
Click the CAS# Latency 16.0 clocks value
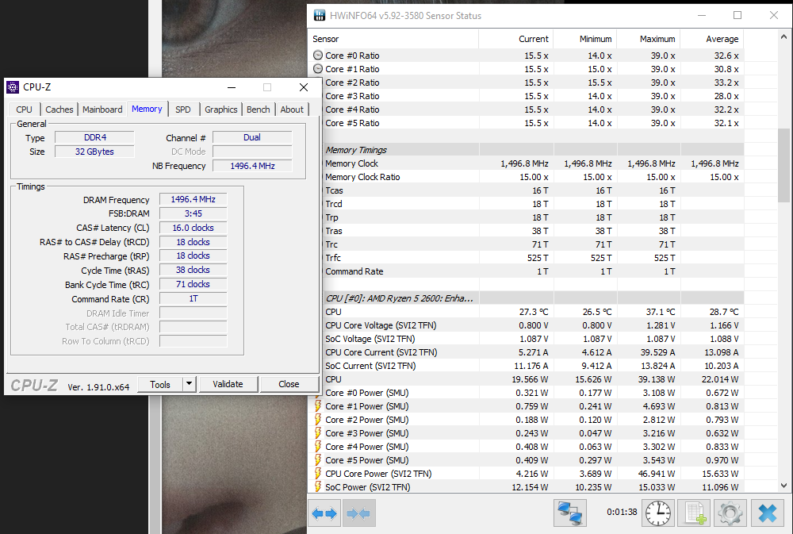click(193, 228)
